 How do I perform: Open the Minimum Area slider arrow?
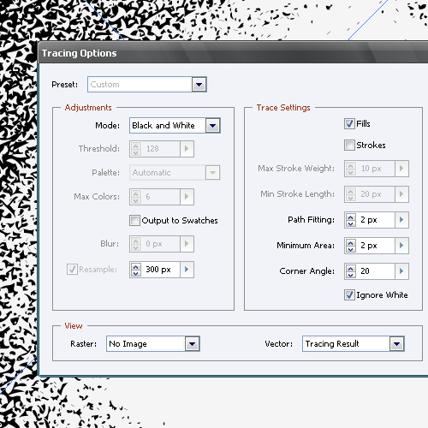click(x=401, y=246)
